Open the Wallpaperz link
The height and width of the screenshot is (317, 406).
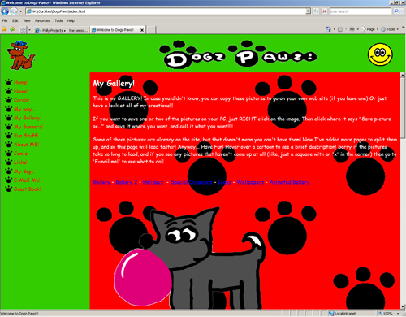coord(250,182)
